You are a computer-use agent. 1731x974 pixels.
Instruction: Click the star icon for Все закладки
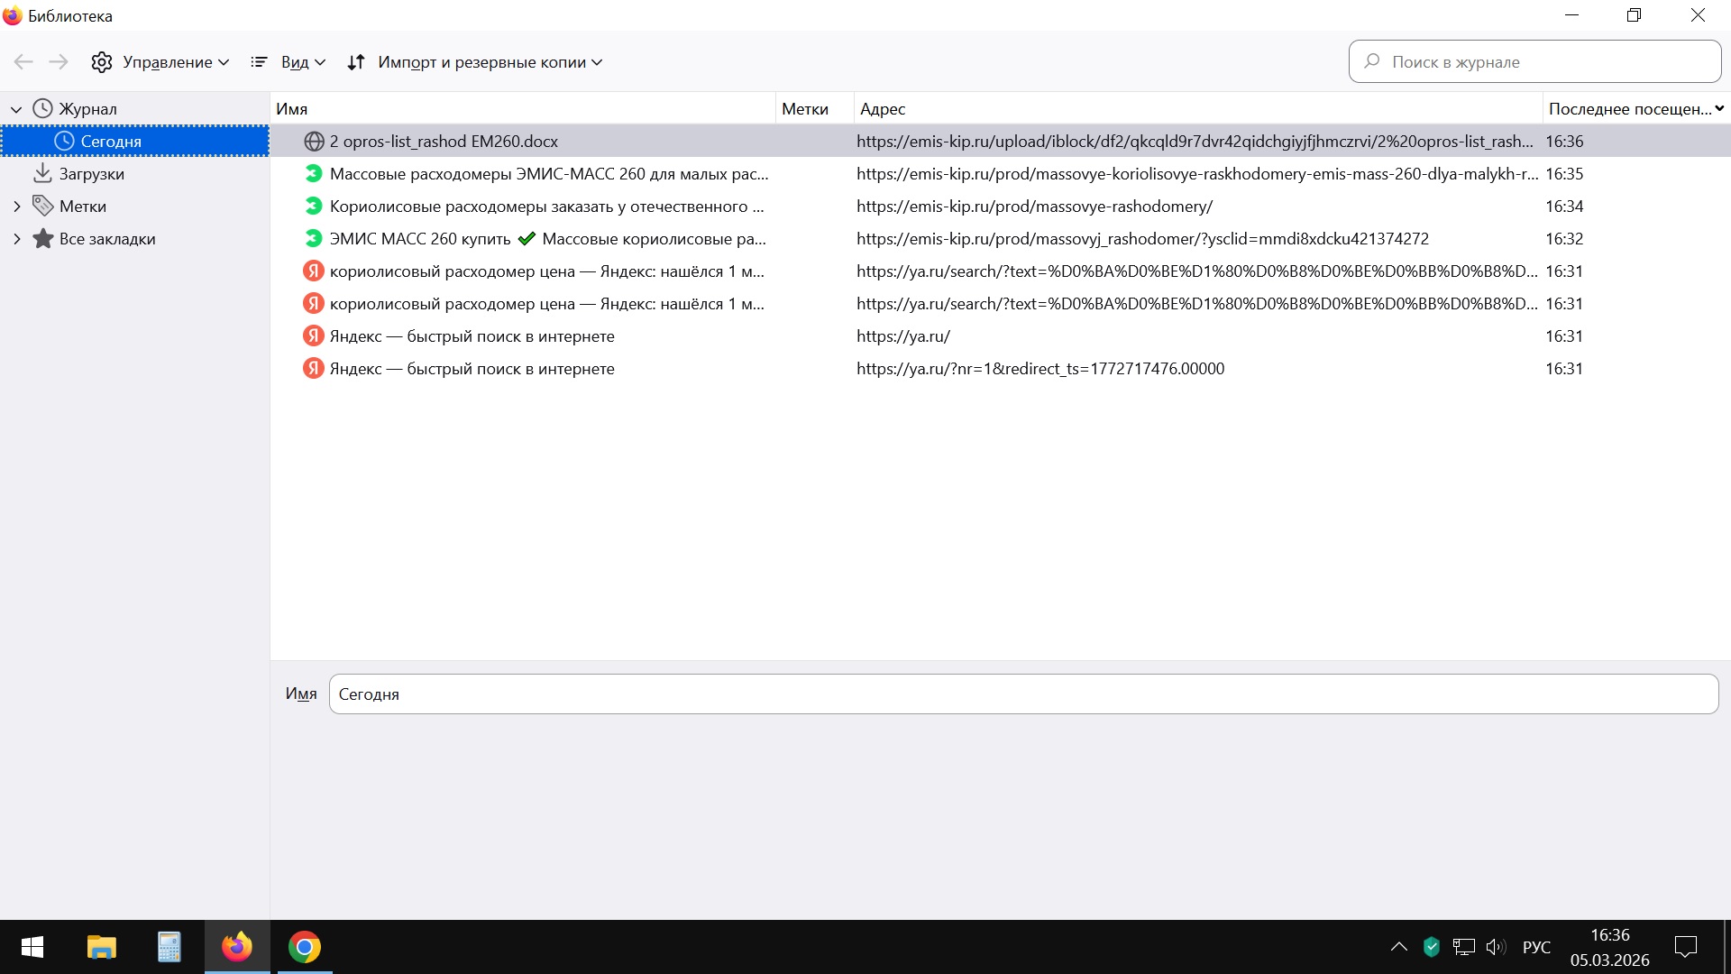pyautogui.click(x=42, y=238)
